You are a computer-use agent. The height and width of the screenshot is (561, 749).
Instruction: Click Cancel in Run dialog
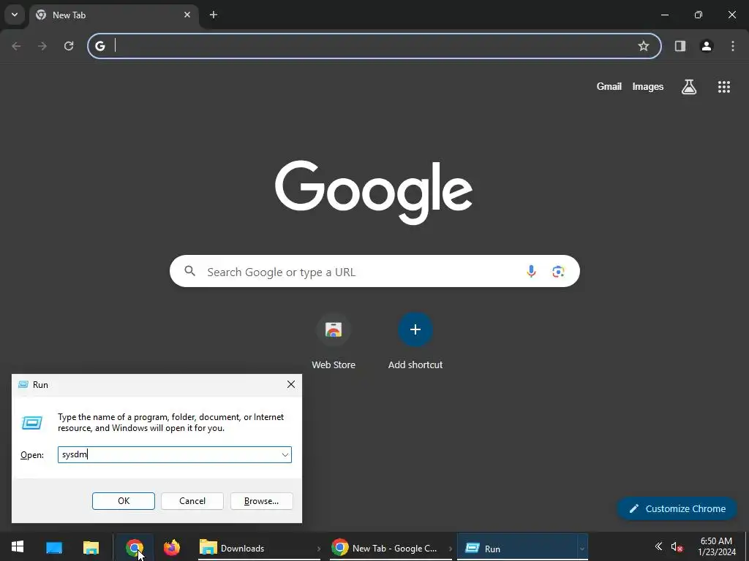pos(192,501)
